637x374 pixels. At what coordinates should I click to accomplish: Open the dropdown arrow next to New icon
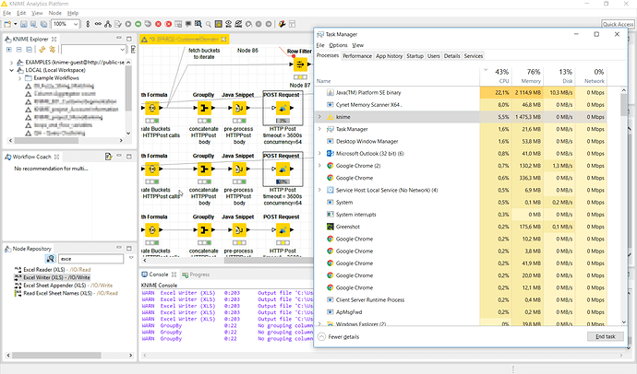(x=15, y=24)
